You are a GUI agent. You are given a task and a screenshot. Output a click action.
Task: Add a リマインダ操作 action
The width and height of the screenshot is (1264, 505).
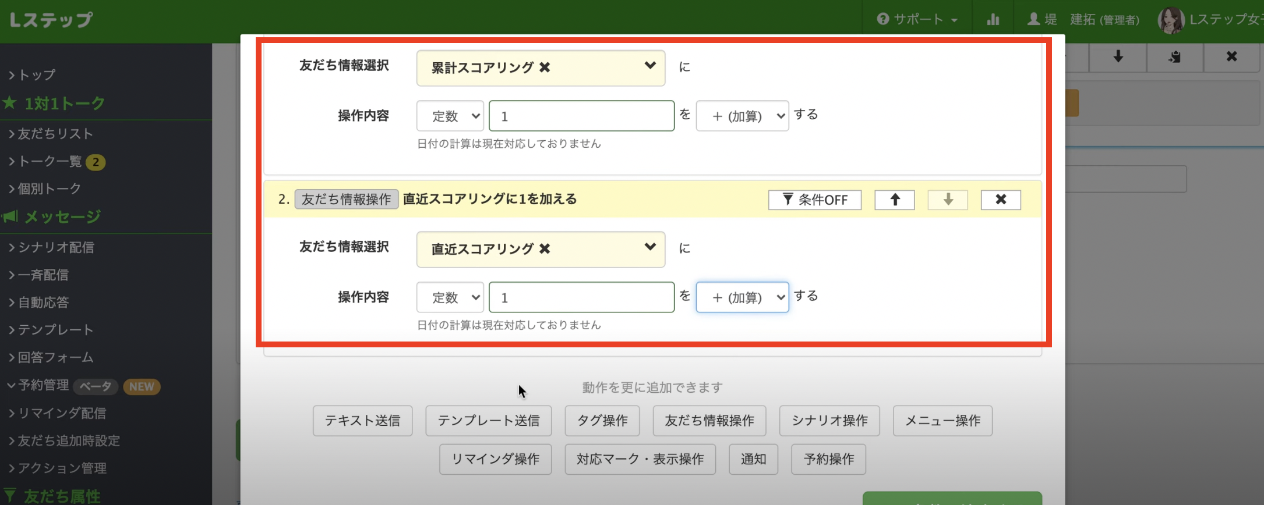tap(495, 459)
